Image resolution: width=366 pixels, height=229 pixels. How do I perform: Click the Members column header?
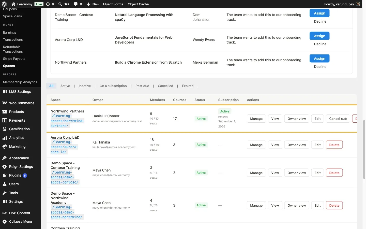tap(157, 100)
